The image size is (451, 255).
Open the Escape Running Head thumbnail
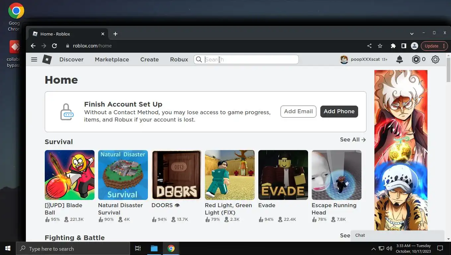(x=337, y=175)
